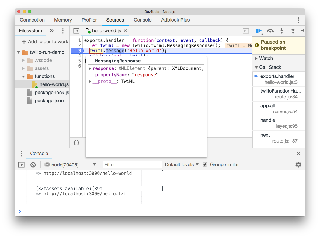
Task: Set a breakpoint on line 2
Action: tap(79, 45)
